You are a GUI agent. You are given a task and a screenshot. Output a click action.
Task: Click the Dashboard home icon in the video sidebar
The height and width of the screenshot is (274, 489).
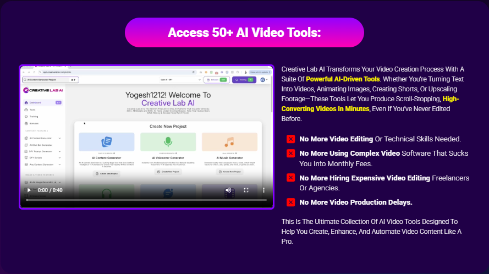tap(26, 102)
